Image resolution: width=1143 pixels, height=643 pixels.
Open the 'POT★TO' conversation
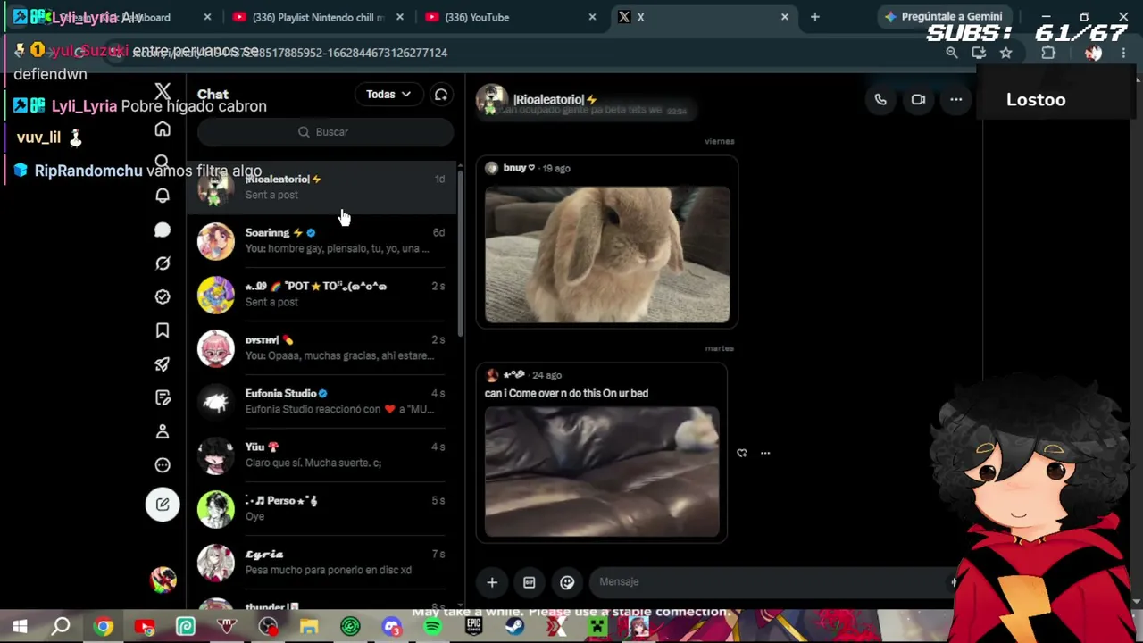tap(321, 295)
